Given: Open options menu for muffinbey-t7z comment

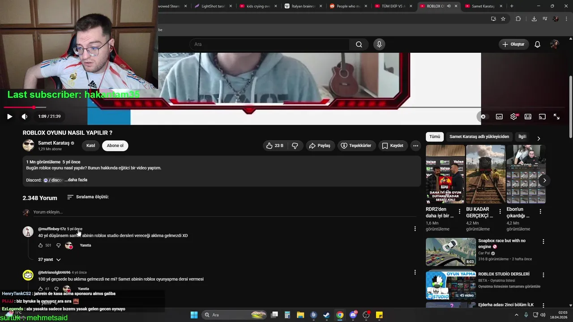Looking at the screenshot, I should 415,229.
